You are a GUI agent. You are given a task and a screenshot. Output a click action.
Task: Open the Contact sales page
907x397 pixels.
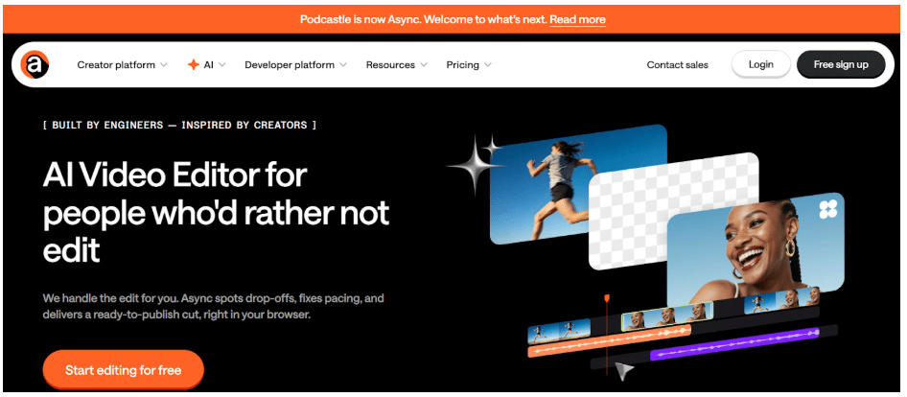[677, 65]
